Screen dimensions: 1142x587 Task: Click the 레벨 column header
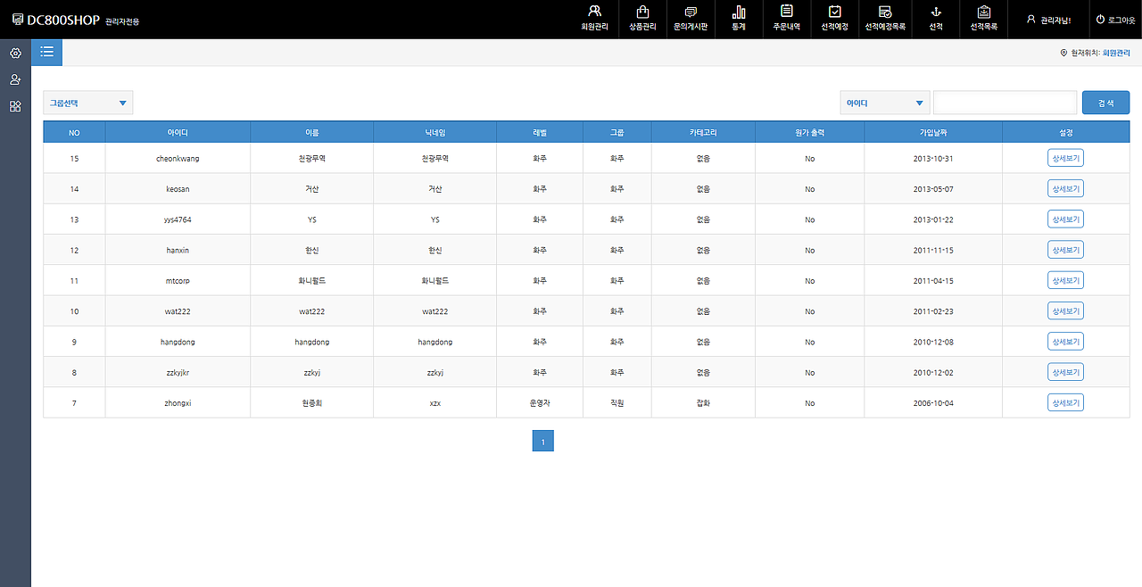(539, 132)
